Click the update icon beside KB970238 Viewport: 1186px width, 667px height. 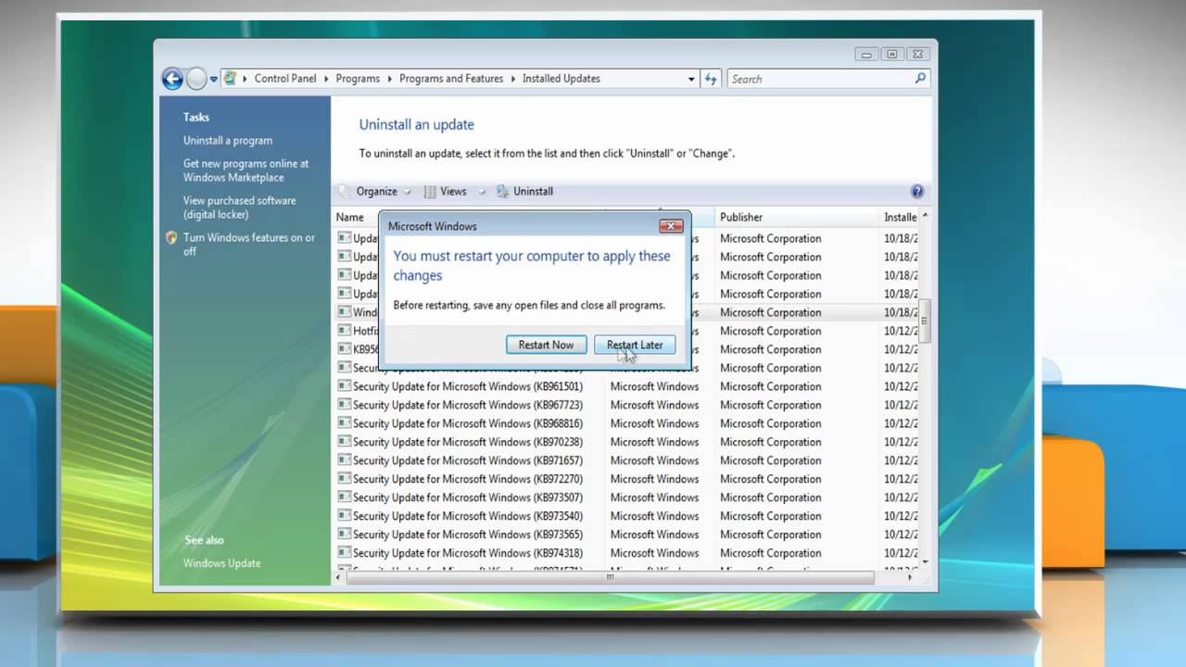[x=344, y=442]
